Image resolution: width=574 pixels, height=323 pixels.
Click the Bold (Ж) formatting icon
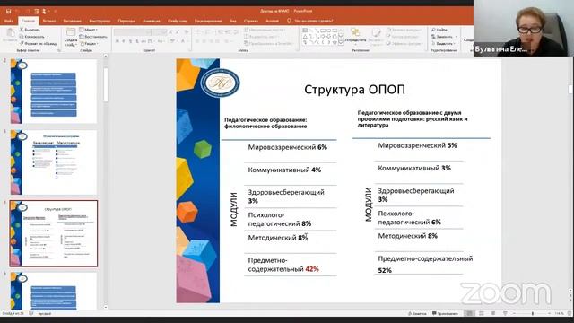[117, 41]
